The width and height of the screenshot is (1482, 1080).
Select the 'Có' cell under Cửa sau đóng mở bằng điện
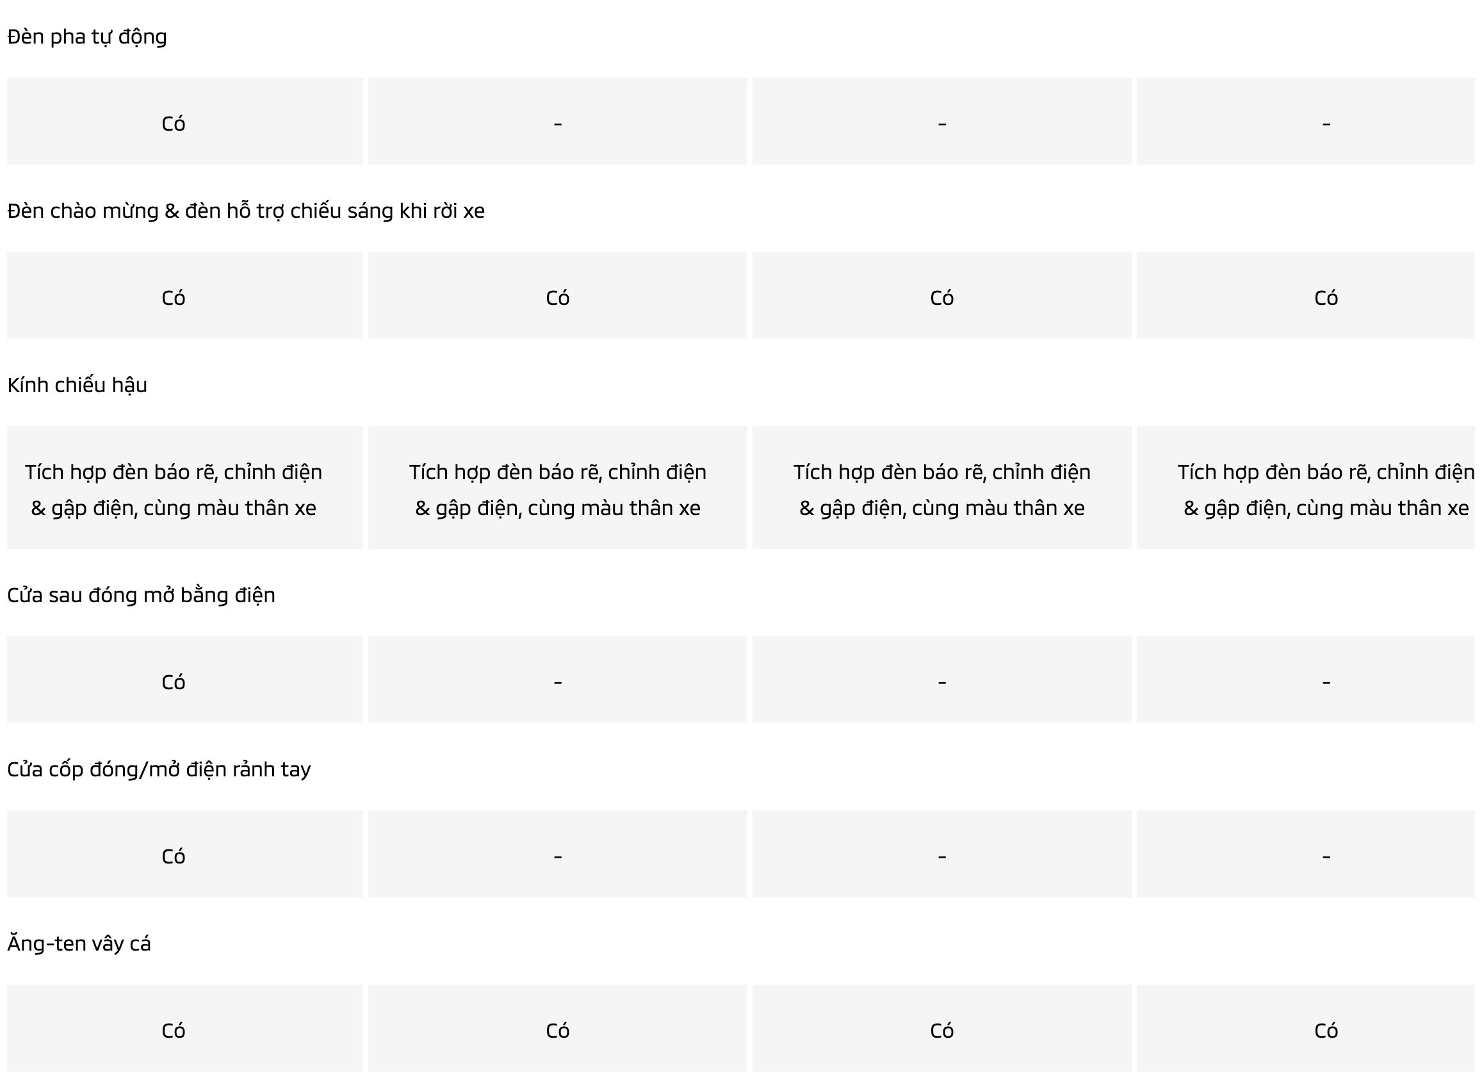point(173,682)
